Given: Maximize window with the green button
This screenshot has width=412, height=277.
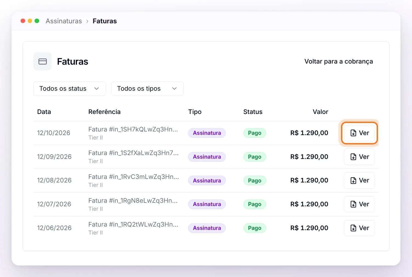Looking at the screenshot, I should point(37,21).
